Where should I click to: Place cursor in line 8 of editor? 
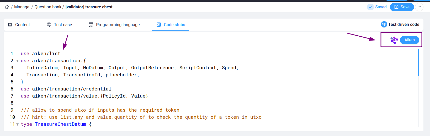210,103
